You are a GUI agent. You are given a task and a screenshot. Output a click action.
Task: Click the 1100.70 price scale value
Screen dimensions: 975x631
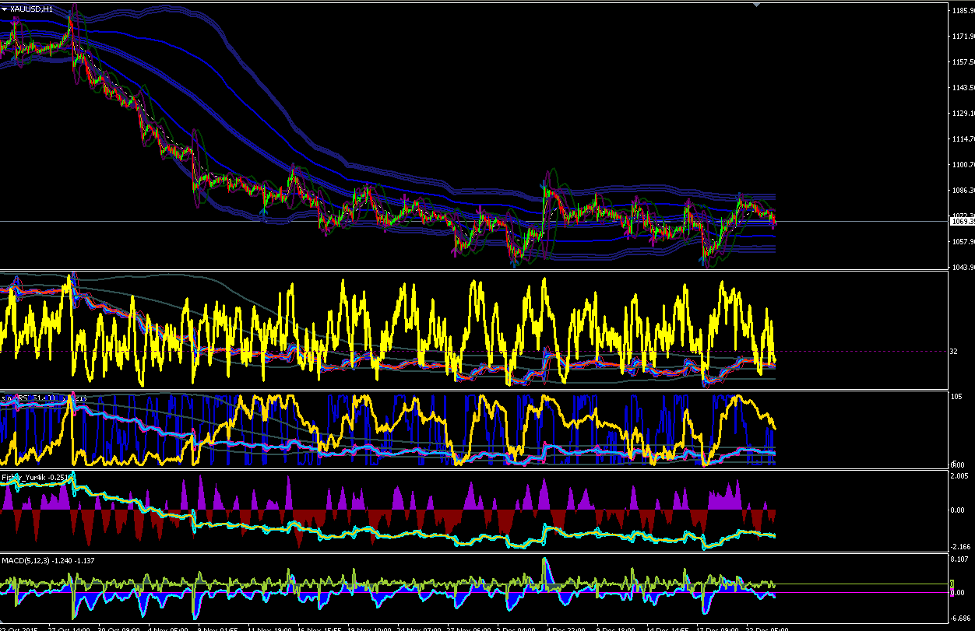click(x=963, y=164)
